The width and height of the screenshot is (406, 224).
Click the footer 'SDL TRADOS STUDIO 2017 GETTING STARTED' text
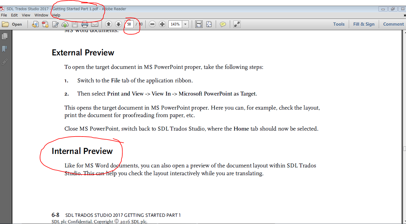(x=123, y=215)
